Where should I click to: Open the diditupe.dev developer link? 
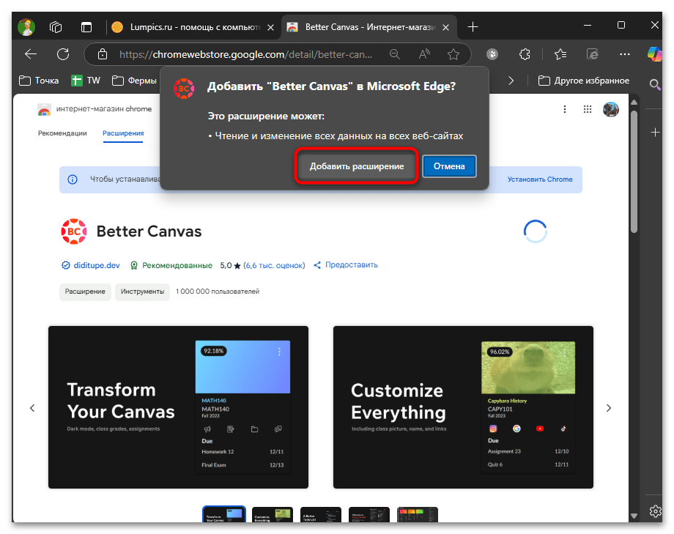(96, 265)
